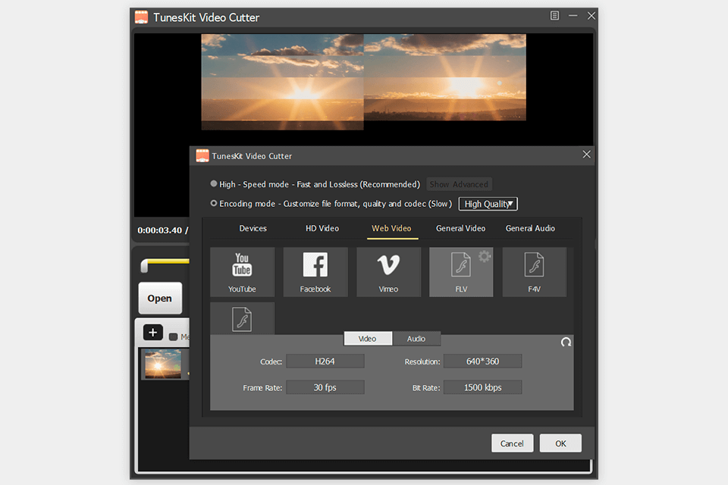Select High-Speed mode radio button
728x485 pixels.
pyautogui.click(x=214, y=184)
